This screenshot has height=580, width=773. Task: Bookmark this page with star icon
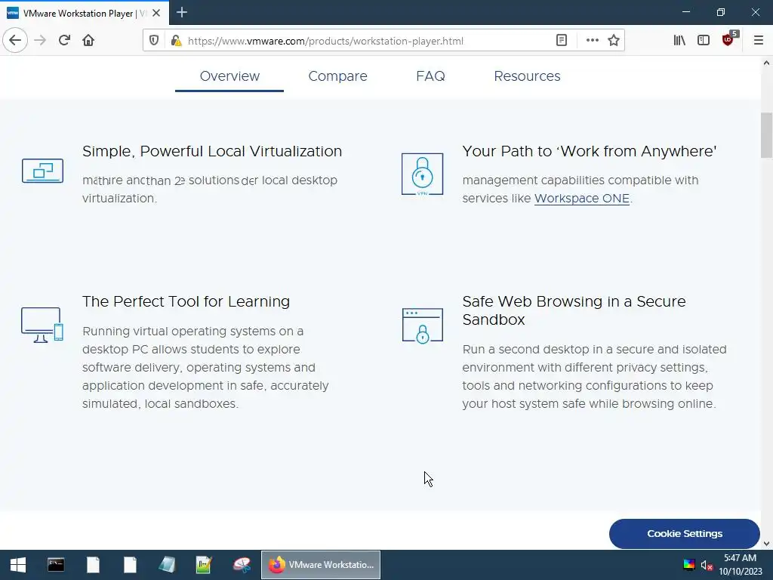(613, 41)
